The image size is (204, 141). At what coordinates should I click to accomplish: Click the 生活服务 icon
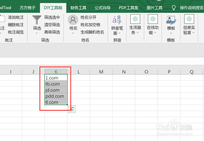click(x=135, y=19)
